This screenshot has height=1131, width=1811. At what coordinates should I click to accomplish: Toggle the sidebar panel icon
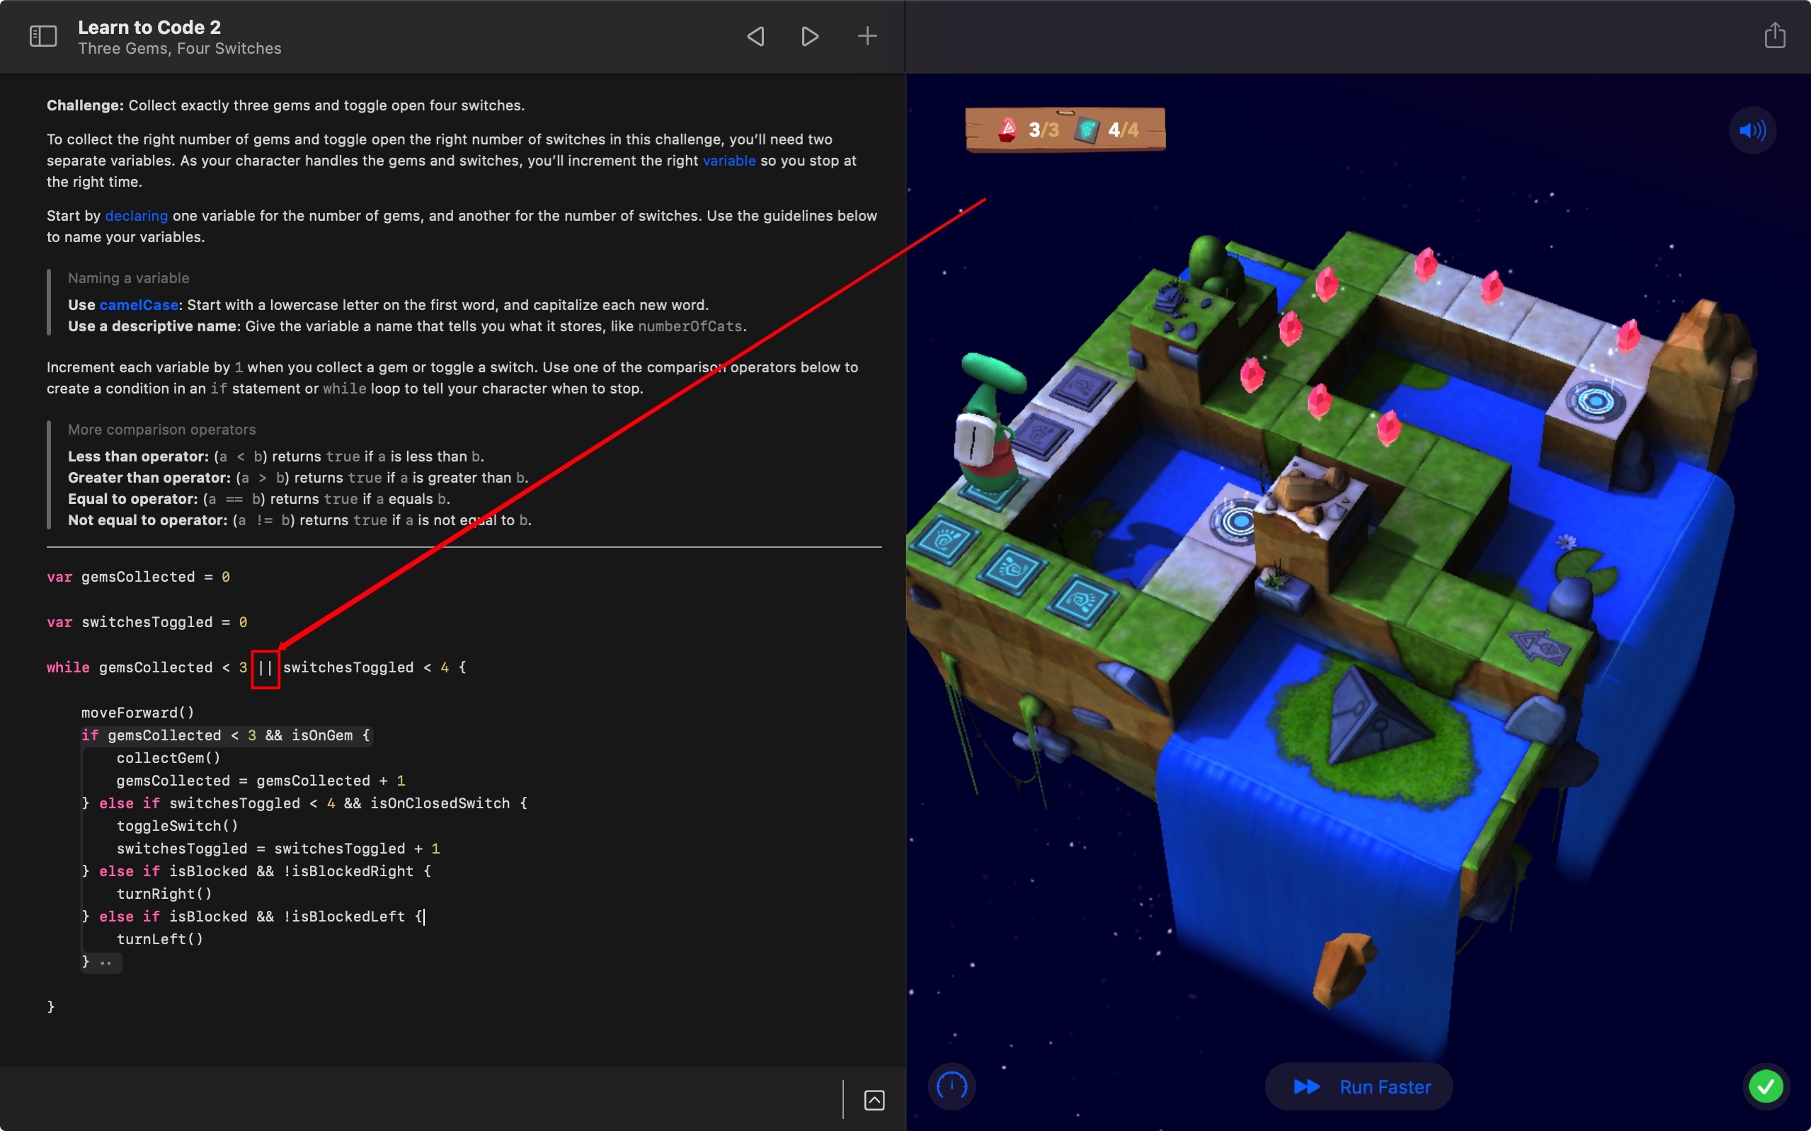(x=42, y=36)
